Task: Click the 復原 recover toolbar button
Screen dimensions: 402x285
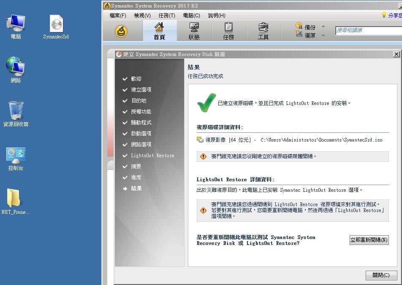Action: point(306,35)
